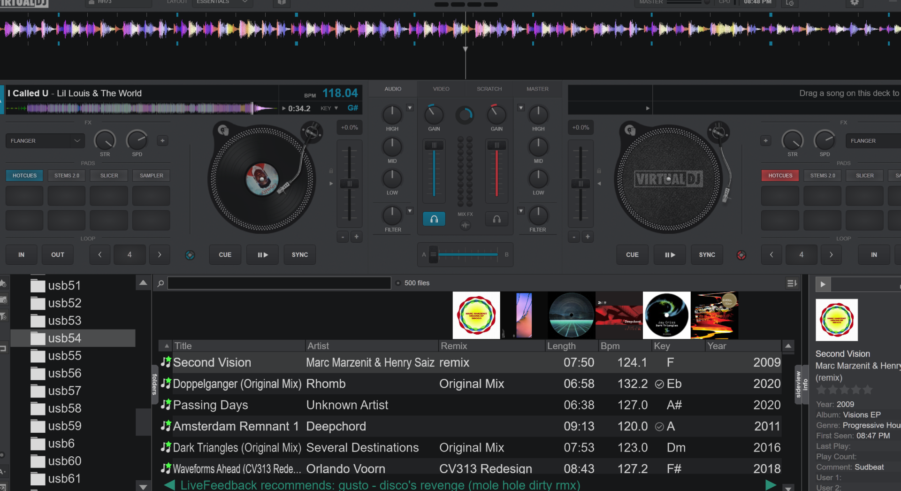
Task: Click right deck pitch minus button
Action: [x=573, y=237]
